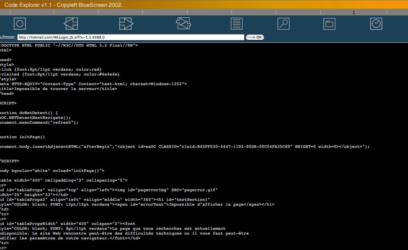Click the circle stop icon in the toolbar

[20, 24]
